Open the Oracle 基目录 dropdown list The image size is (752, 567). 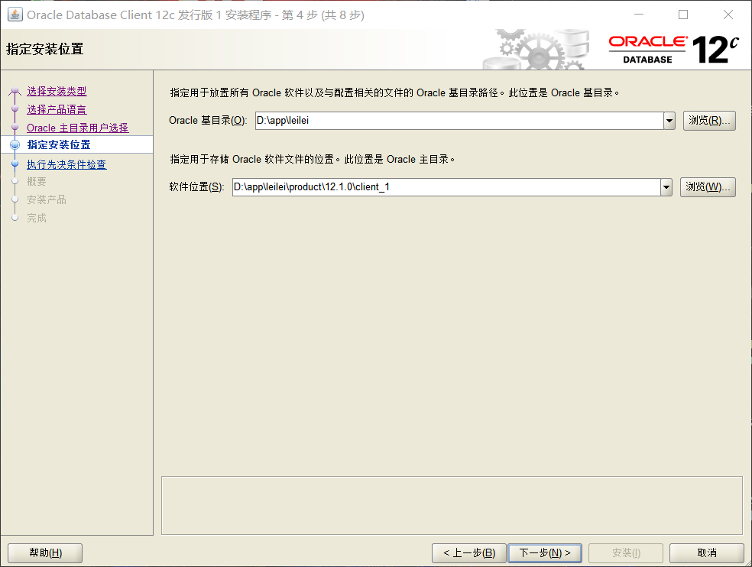point(669,120)
